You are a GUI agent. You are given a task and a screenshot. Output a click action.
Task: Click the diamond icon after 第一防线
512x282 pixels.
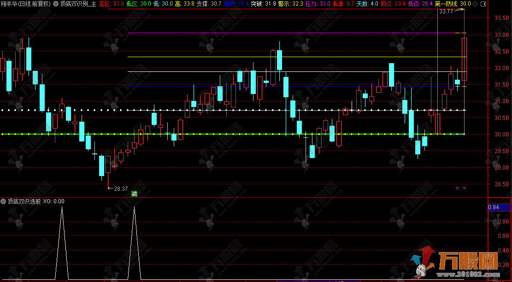pos(474,4)
